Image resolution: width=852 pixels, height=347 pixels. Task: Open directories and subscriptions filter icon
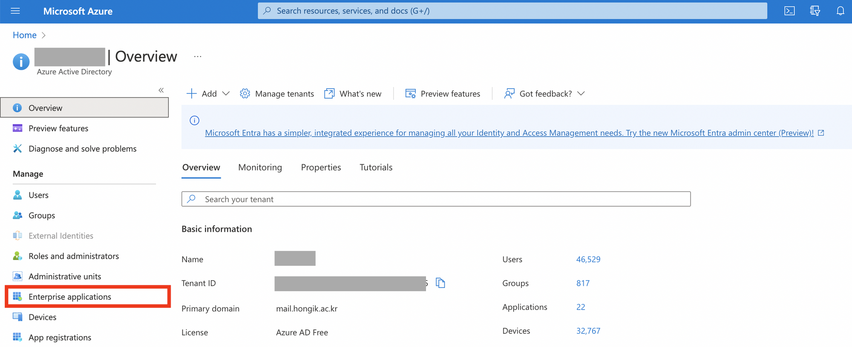point(815,11)
